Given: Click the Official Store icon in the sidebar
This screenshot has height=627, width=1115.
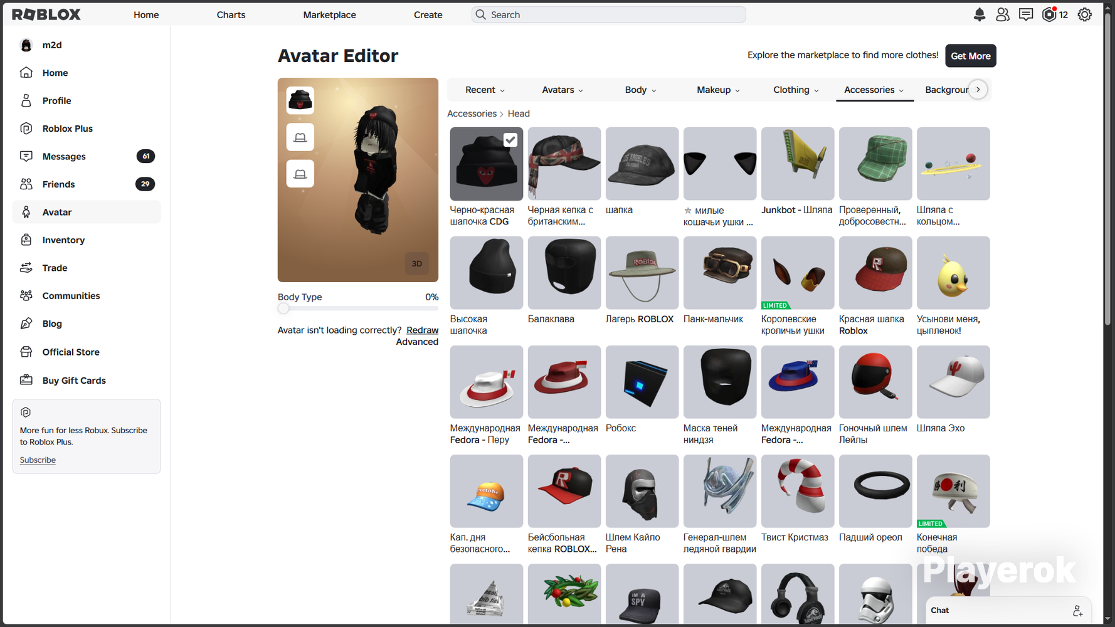Looking at the screenshot, I should click(26, 352).
